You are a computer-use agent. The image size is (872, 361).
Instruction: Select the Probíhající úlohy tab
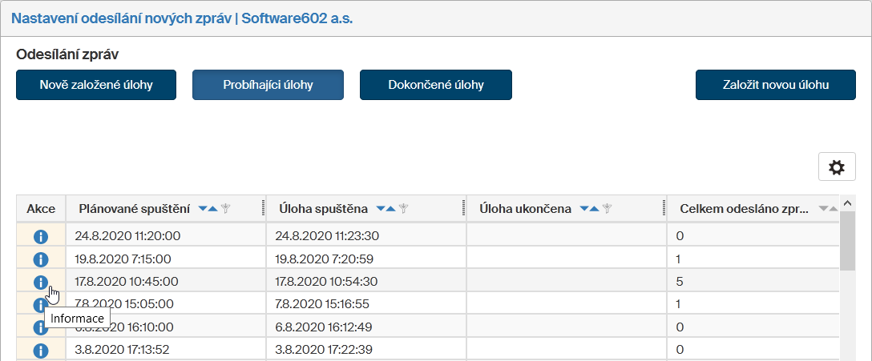point(268,85)
